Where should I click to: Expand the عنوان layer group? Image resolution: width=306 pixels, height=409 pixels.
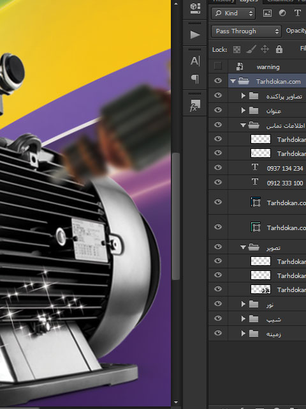244,111
